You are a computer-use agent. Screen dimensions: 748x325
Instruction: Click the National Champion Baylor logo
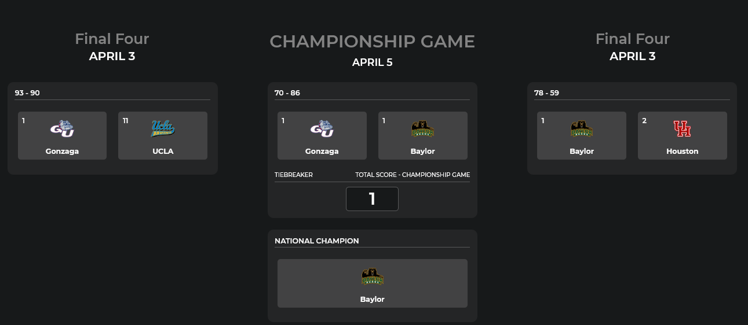pos(372,277)
